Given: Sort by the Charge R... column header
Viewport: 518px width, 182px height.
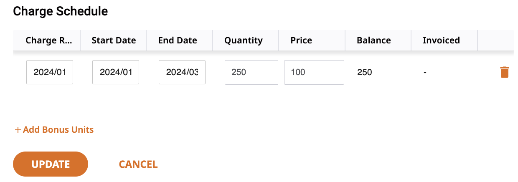Looking at the screenshot, I should pyautogui.click(x=48, y=40).
